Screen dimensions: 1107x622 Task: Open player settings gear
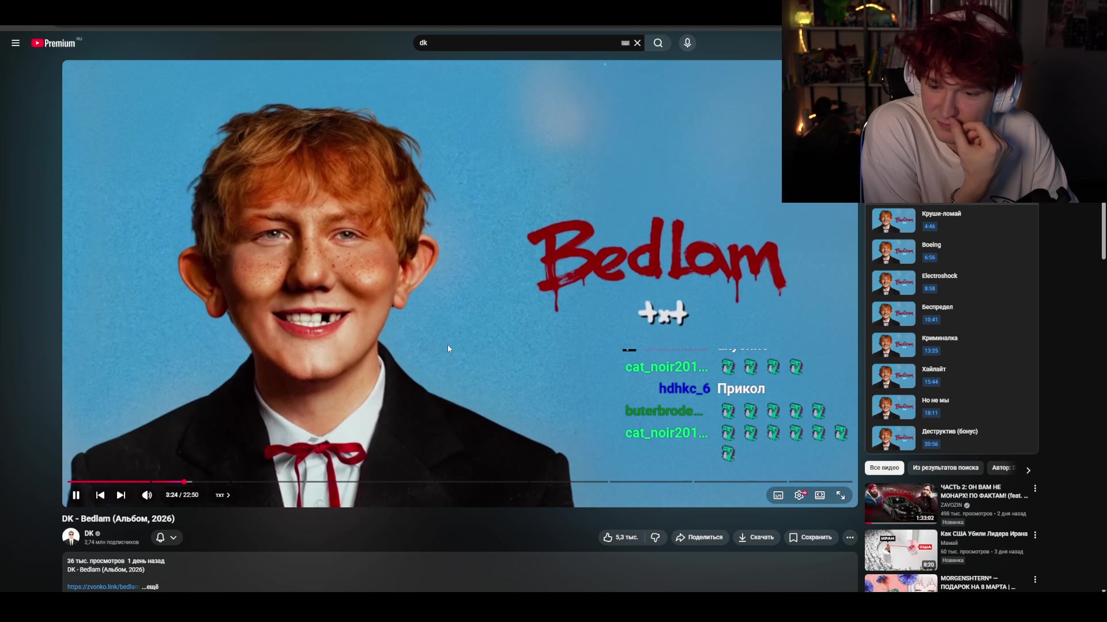799,495
